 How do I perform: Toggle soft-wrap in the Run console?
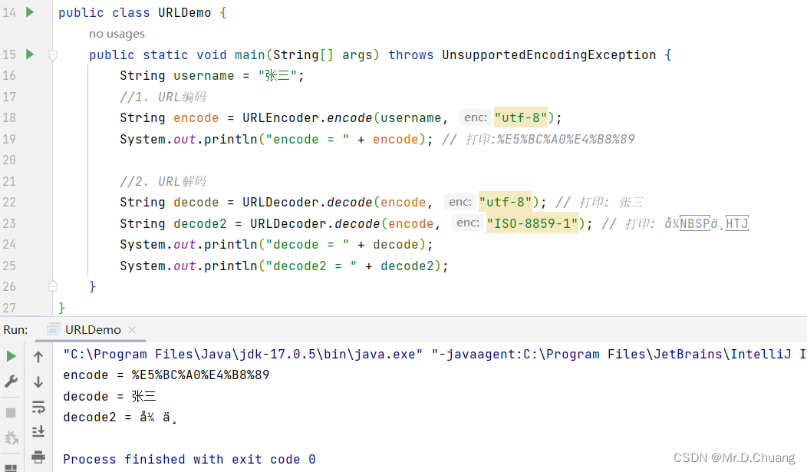point(38,407)
